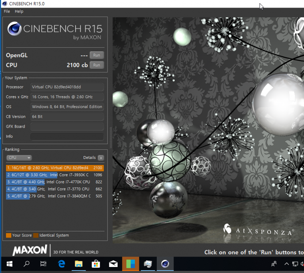Click the brown Identical System legend swatch
The image size is (304, 273).
click(x=36, y=235)
